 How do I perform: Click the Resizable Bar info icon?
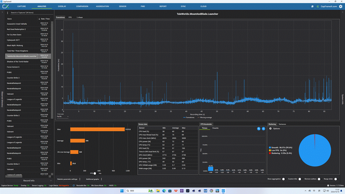tap(74, 186)
